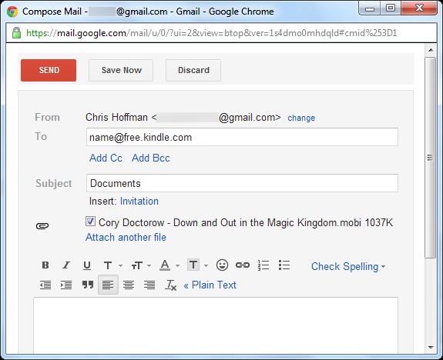Click the Chrome logo in title bar
Screen dimensions: 443x360
[12, 12]
